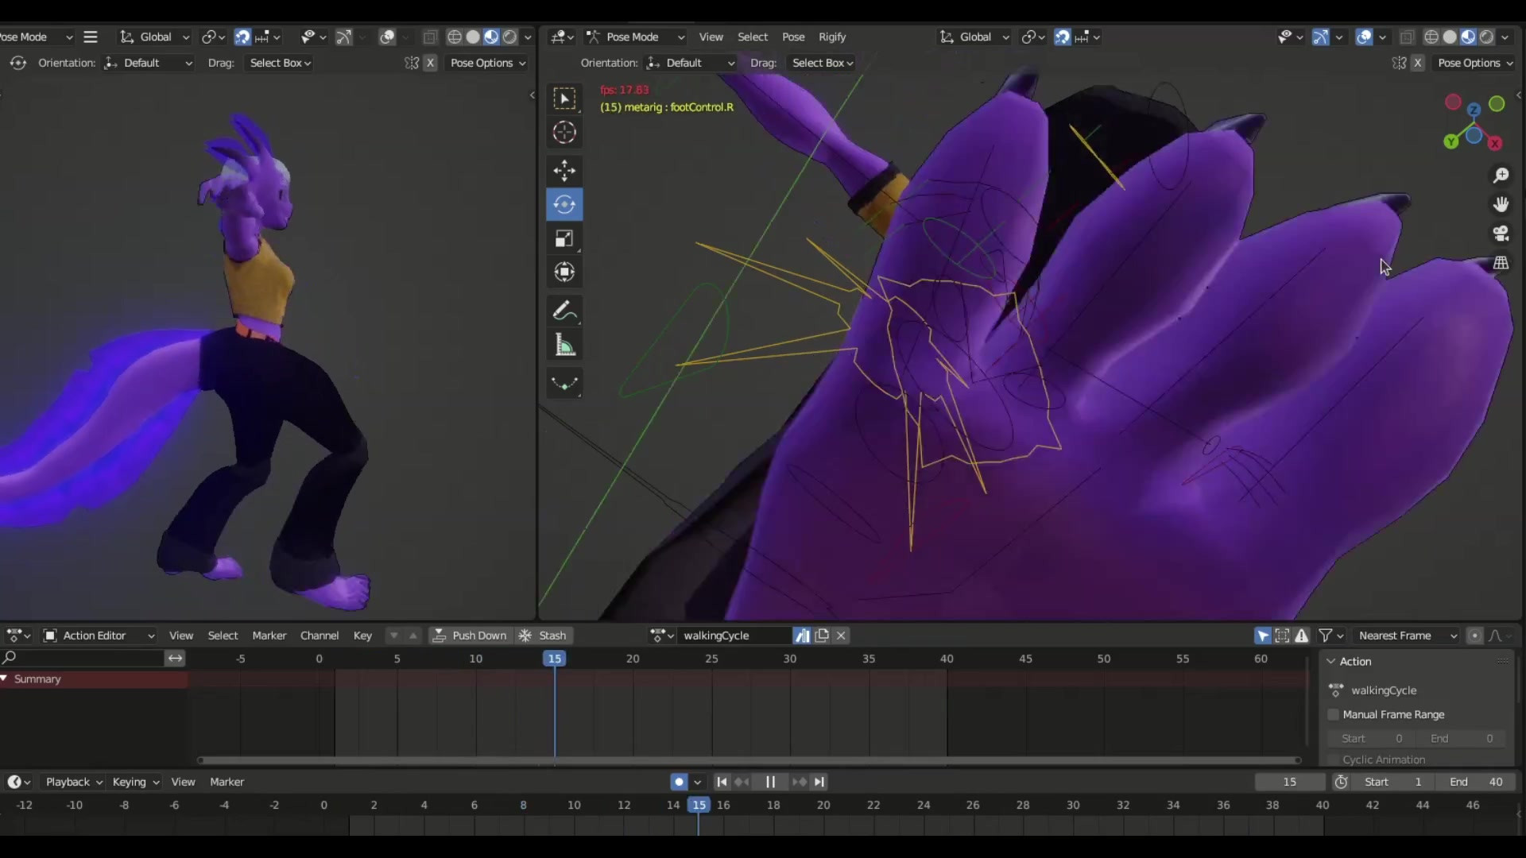This screenshot has height=858, width=1526.
Task: Open the Pose menu
Action: pyautogui.click(x=793, y=37)
